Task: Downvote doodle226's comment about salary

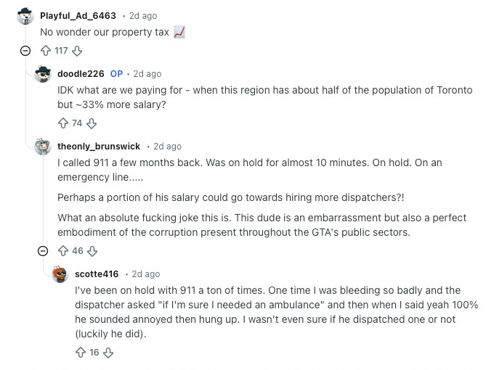Action: pos(92,123)
